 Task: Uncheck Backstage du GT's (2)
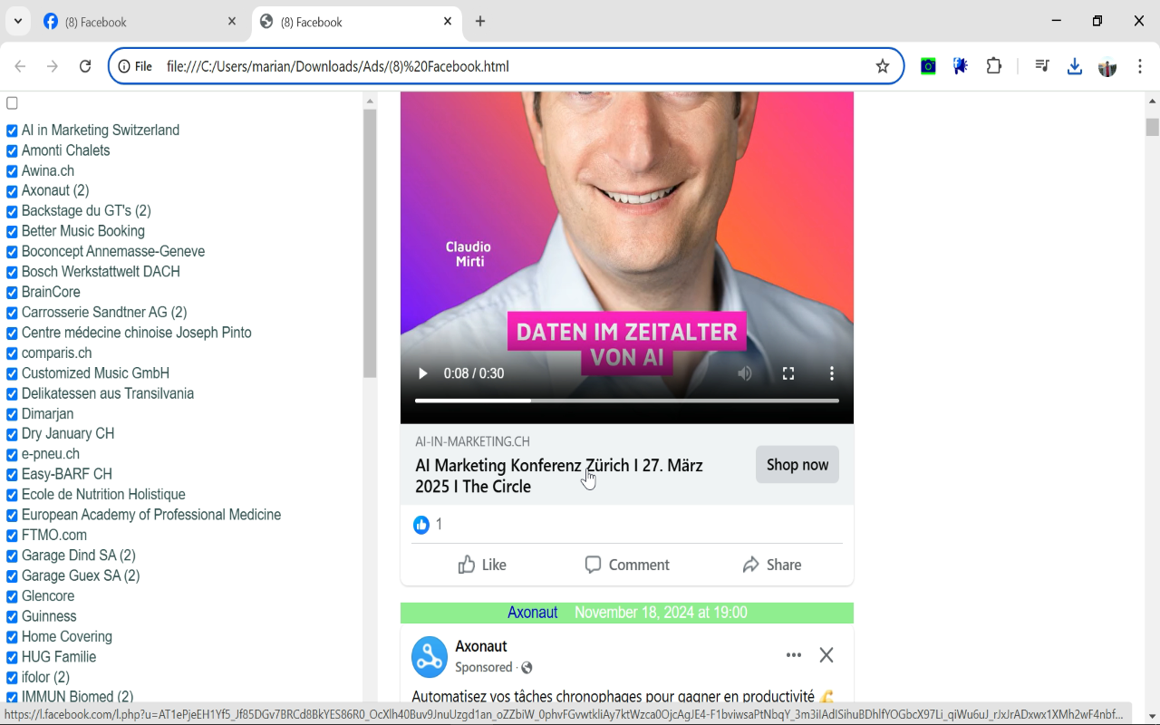pos(12,211)
